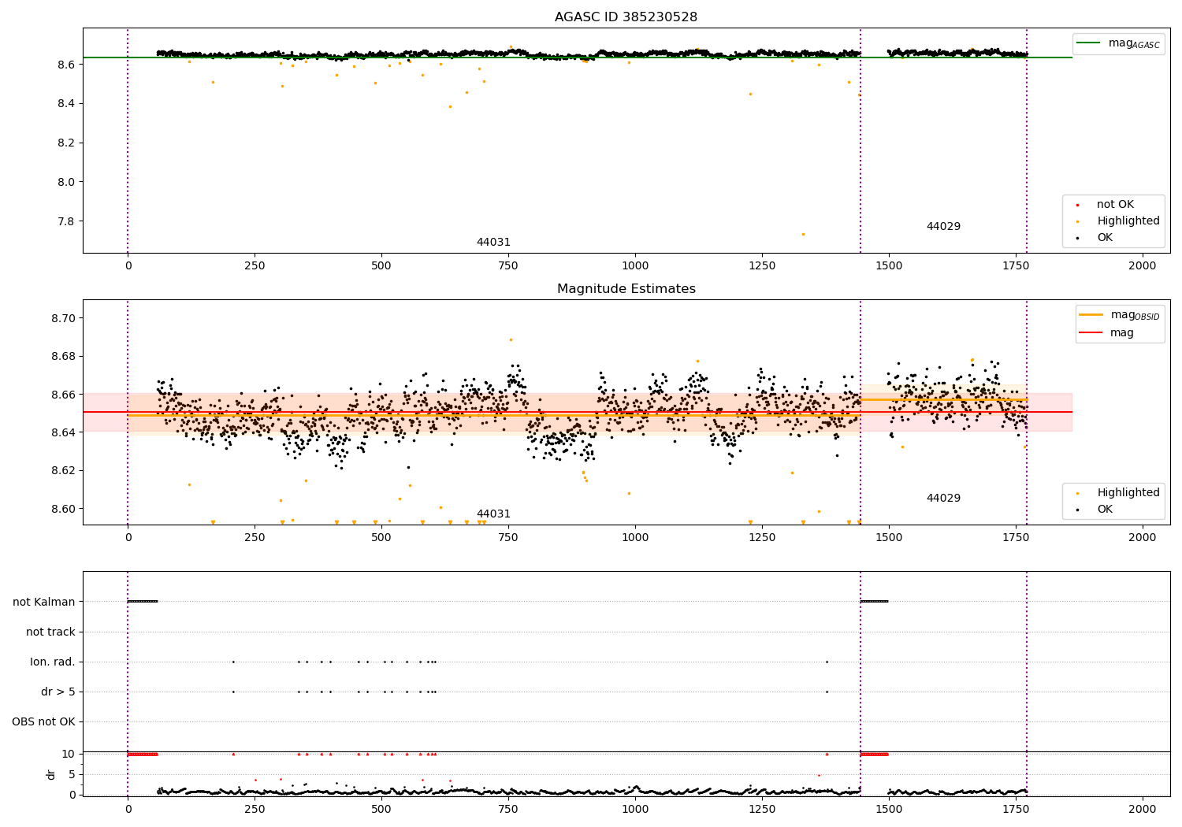Click the 'dr > 5' row label

pyautogui.click(x=58, y=692)
